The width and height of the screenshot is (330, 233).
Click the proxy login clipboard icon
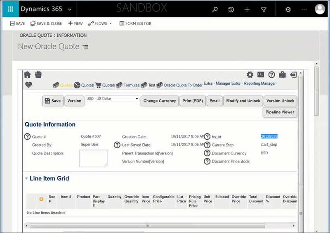click(282, 75)
